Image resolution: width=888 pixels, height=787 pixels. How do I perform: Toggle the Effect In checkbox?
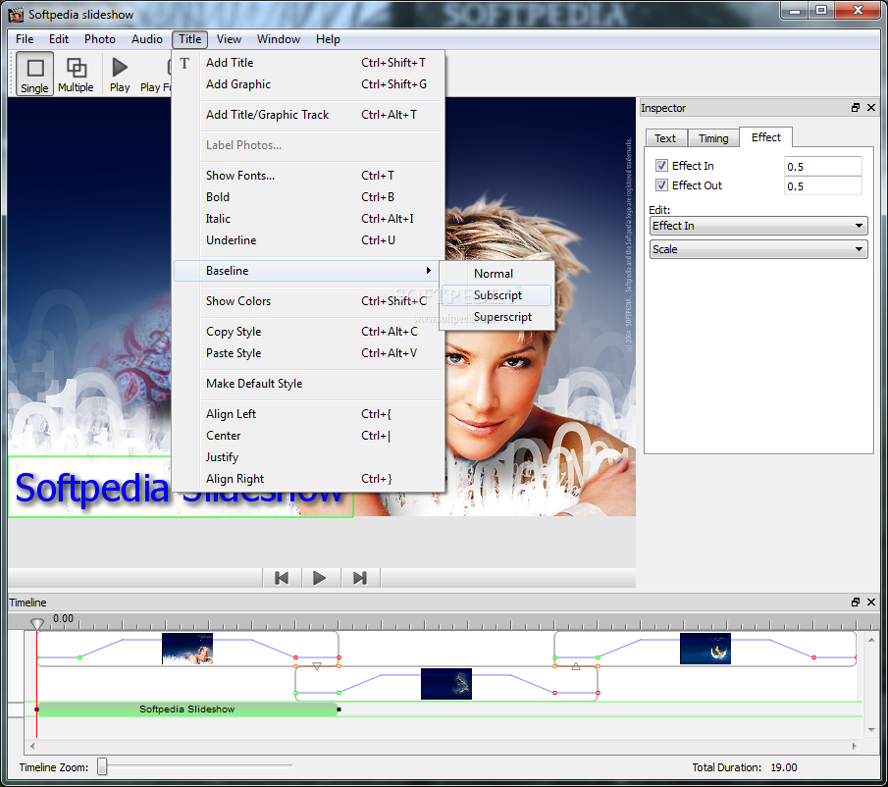click(x=661, y=165)
